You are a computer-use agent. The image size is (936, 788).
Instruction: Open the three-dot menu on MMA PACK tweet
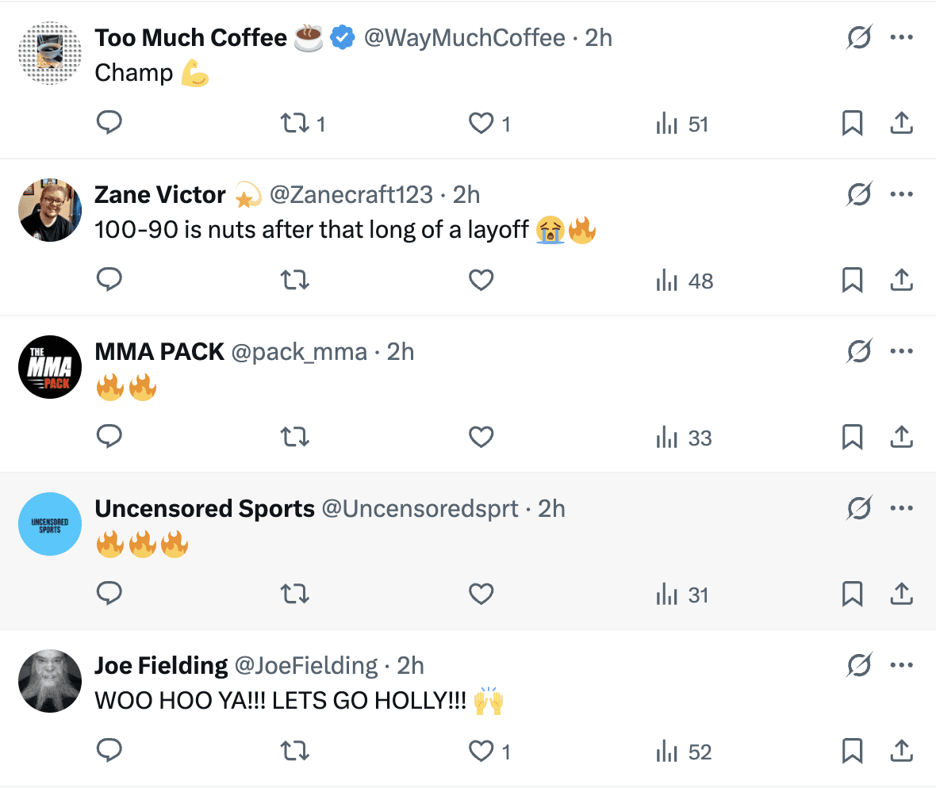(x=902, y=351)
